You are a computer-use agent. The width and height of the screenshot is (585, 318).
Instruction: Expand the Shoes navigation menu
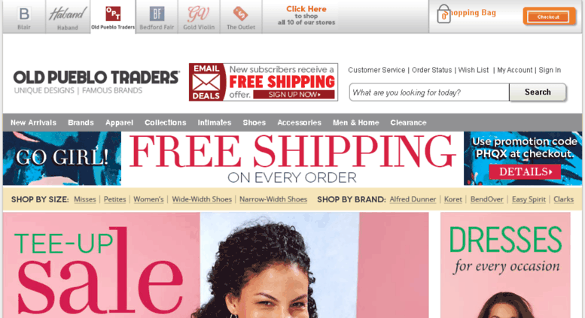(254, 123)
